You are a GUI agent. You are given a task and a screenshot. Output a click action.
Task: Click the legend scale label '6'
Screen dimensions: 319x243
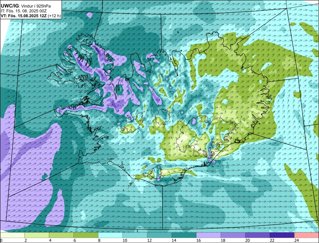[x=75, y=240]
